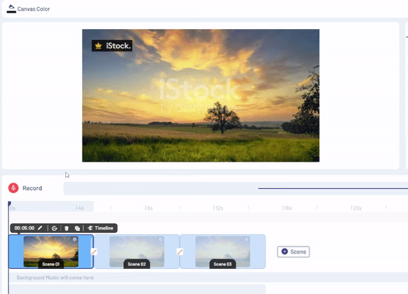Click the replace/refresh scene icon in toolbar
The height and width of the screenshot is (294, 408).
(54, 228)
